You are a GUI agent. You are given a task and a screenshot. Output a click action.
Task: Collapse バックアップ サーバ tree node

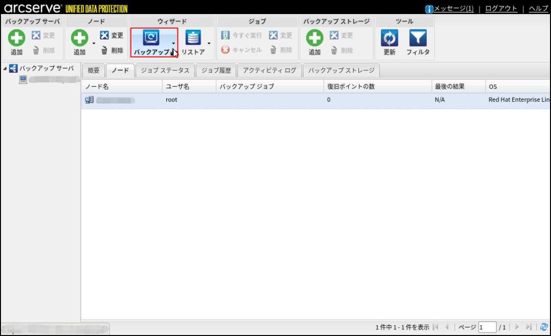tap(5, 68)
